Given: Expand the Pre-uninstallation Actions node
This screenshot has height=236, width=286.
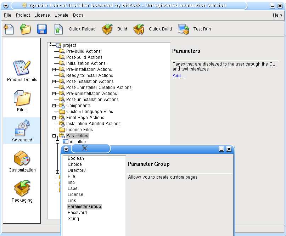Looking at the screenshot, I should click(54, 94).
